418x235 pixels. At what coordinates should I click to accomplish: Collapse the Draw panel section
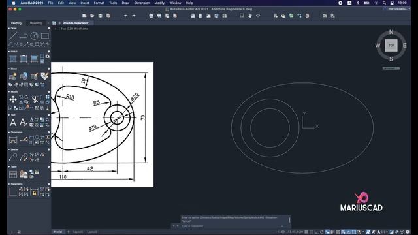[8, 28]
